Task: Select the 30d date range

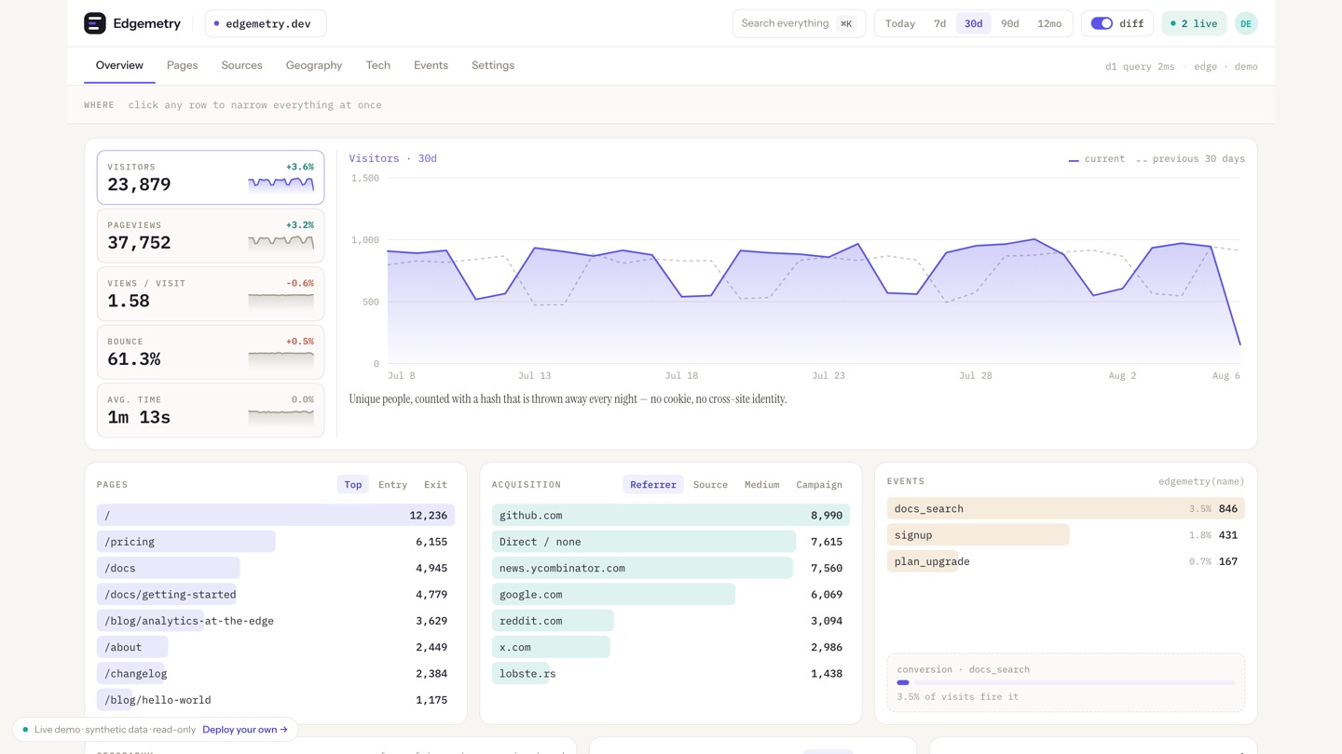Action: pos(973,23)
